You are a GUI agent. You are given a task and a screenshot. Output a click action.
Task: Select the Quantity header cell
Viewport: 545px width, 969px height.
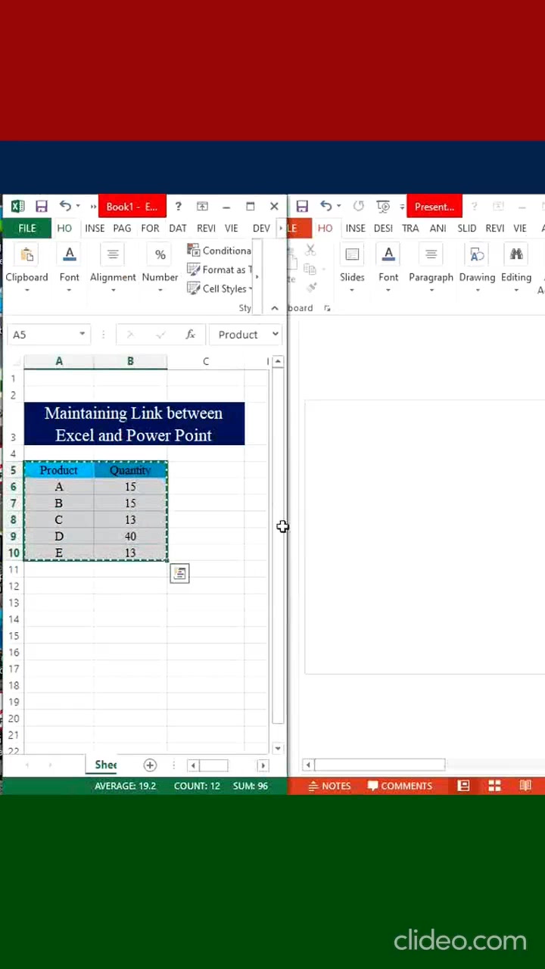pyautogui.click(x=130, y=470)
